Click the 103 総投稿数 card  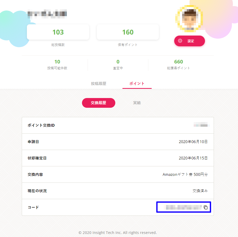point(58,32)
